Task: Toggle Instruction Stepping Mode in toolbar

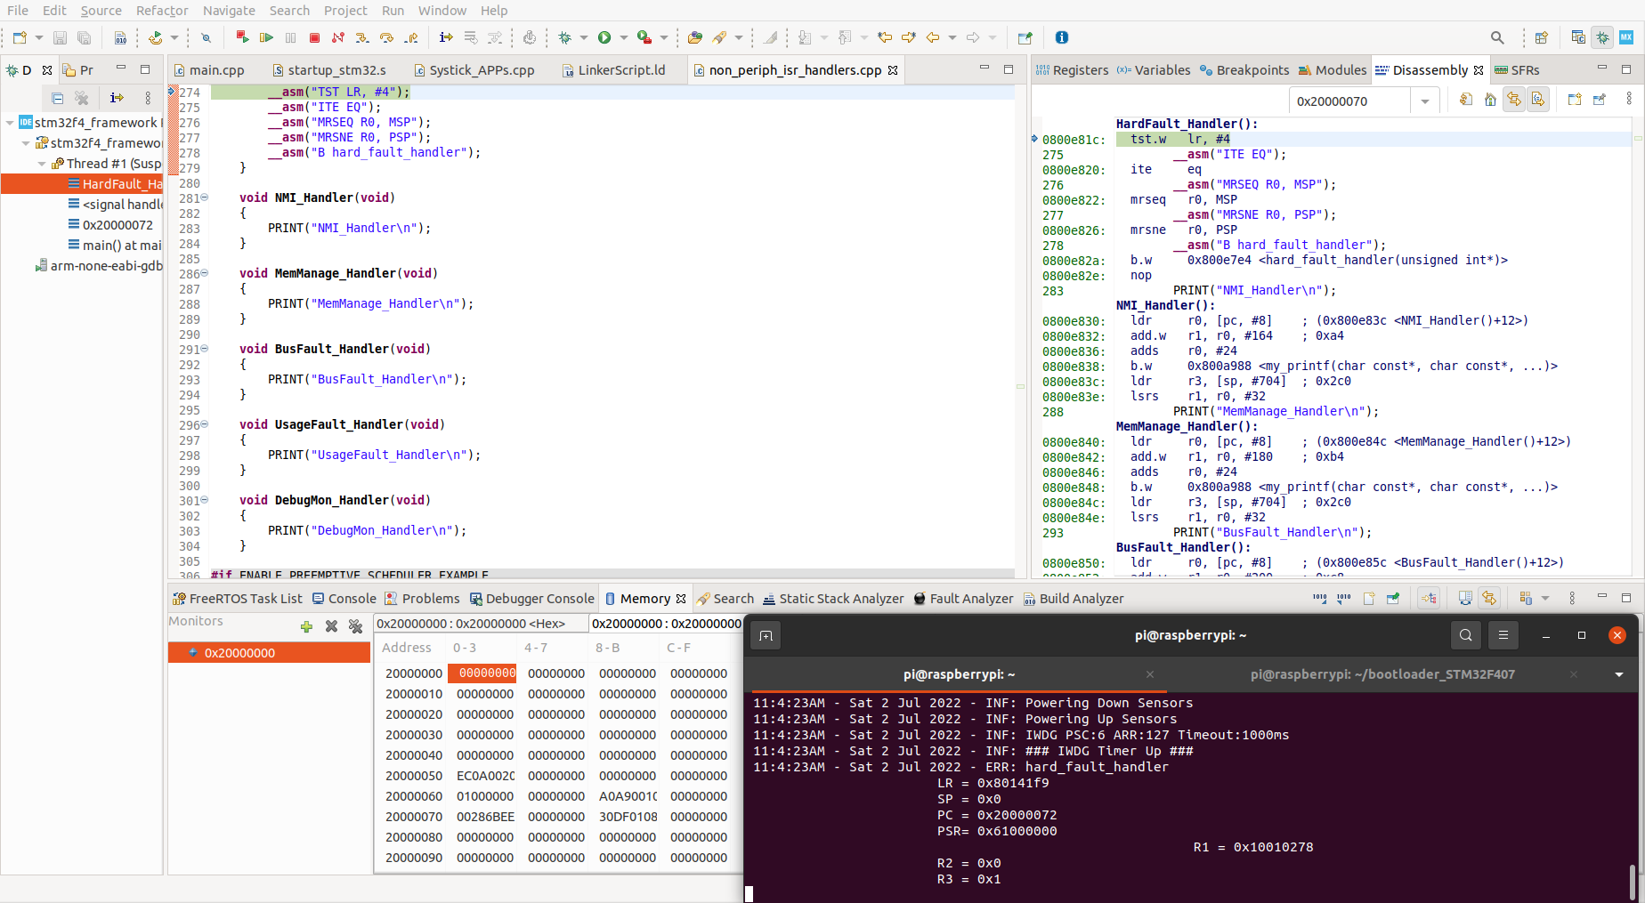Action: pyautogui.click(x=446, y=37)
